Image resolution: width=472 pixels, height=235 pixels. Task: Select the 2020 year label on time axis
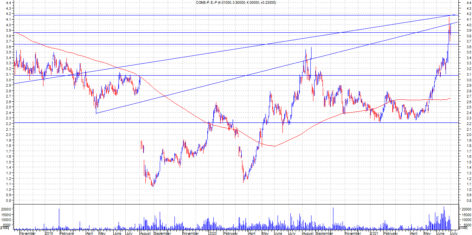point(213,233)
